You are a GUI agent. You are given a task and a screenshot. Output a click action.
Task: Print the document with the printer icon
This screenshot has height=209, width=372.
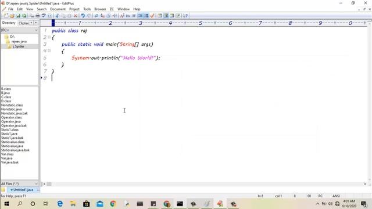click(38, 16)
